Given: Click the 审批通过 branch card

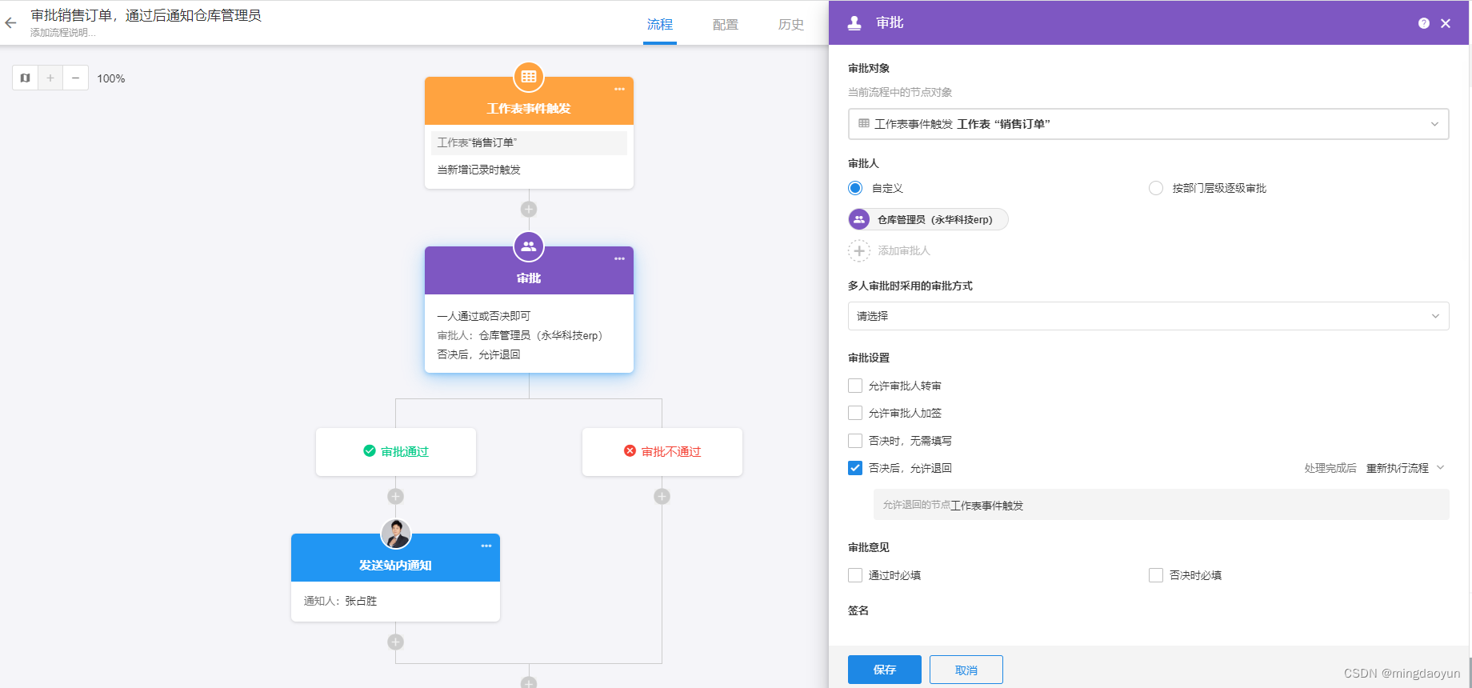Looking at the screenshot, I should (396, 452).
